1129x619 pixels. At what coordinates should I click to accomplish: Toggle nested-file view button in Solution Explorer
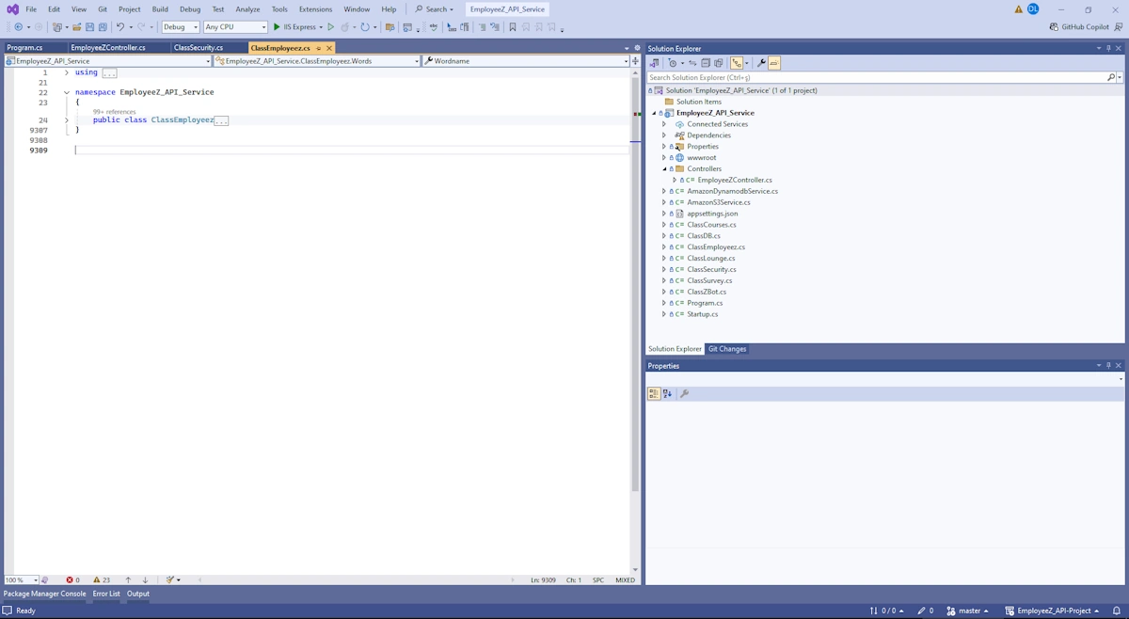pyautogui.click(x=737, y=63)
